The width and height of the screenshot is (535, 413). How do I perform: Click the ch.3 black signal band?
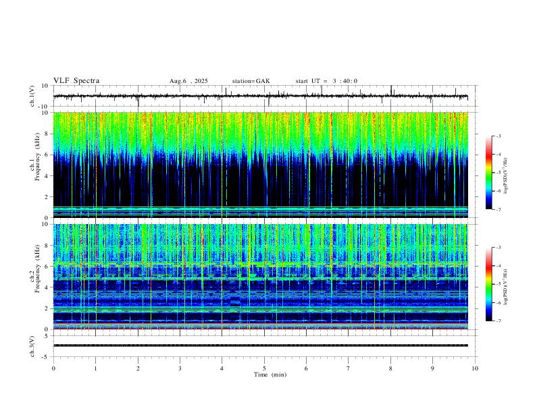pos(261,346)
